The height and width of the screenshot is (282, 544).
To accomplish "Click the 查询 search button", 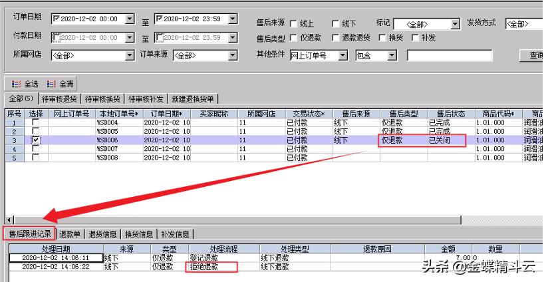I will (532, 55).
